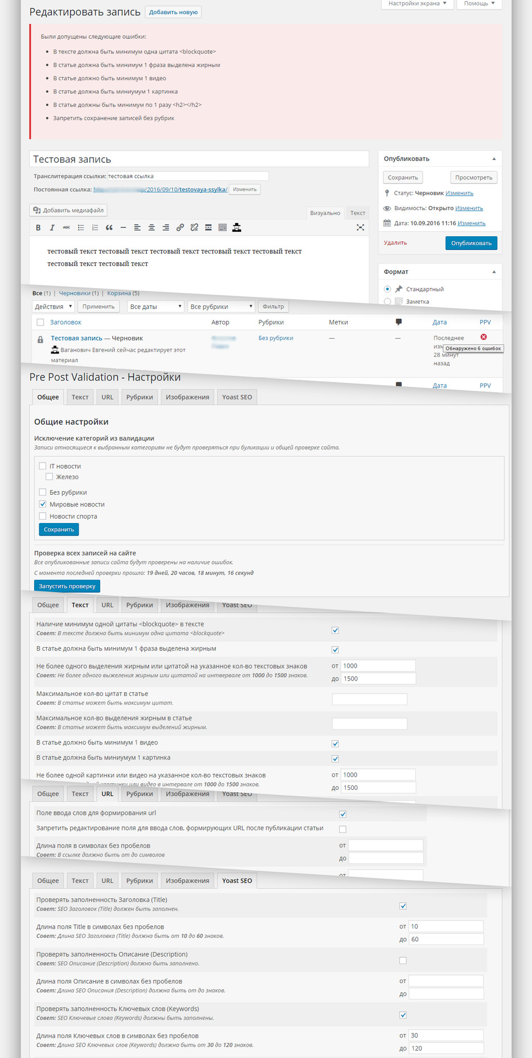Switch to the Текст editor mode tab
This screenshot has width=532, height=1058.
pos(357,213)
